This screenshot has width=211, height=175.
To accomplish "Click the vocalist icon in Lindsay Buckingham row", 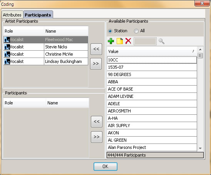I will [7, 61].
